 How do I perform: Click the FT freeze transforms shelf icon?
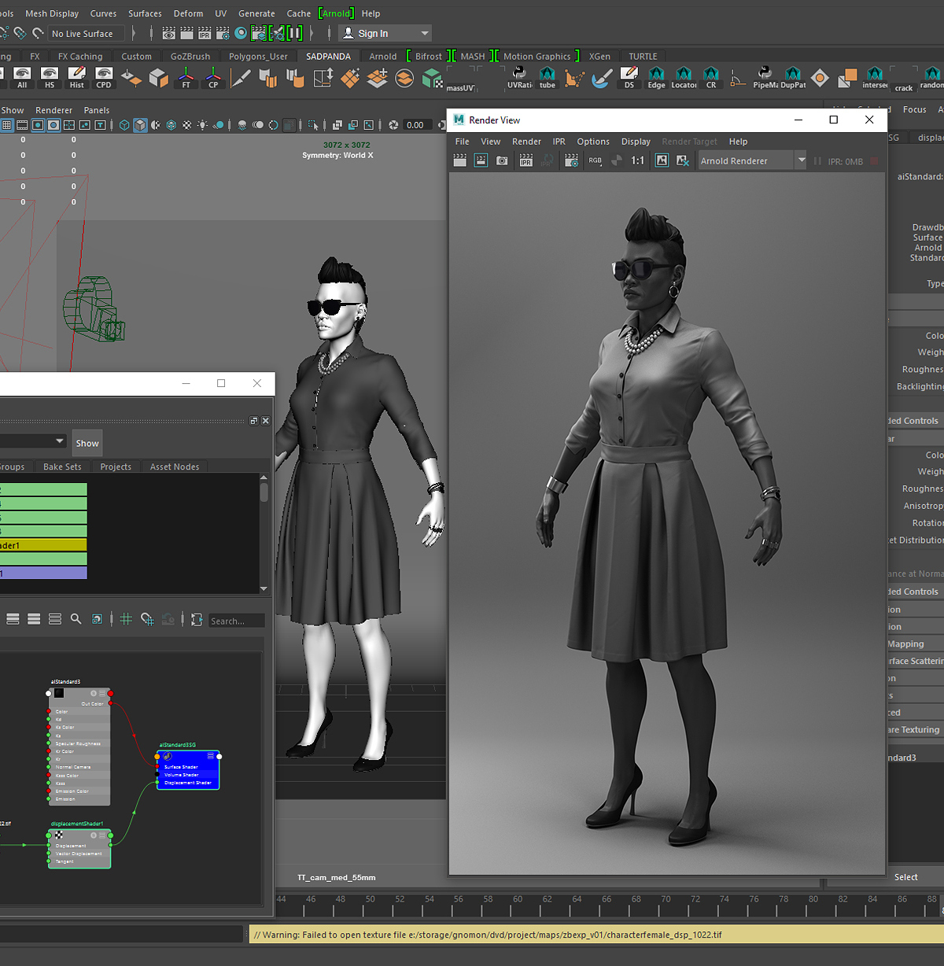[186, 78]
